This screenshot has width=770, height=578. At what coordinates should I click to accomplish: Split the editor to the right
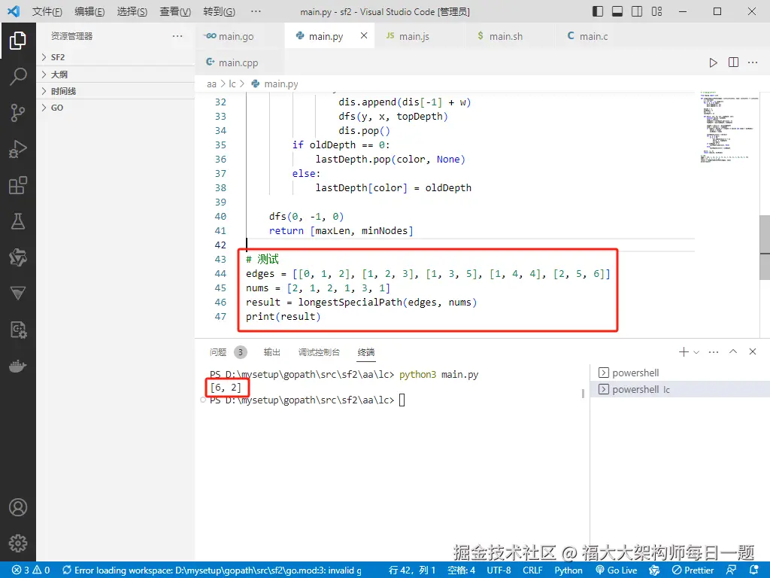pos(733,62)
